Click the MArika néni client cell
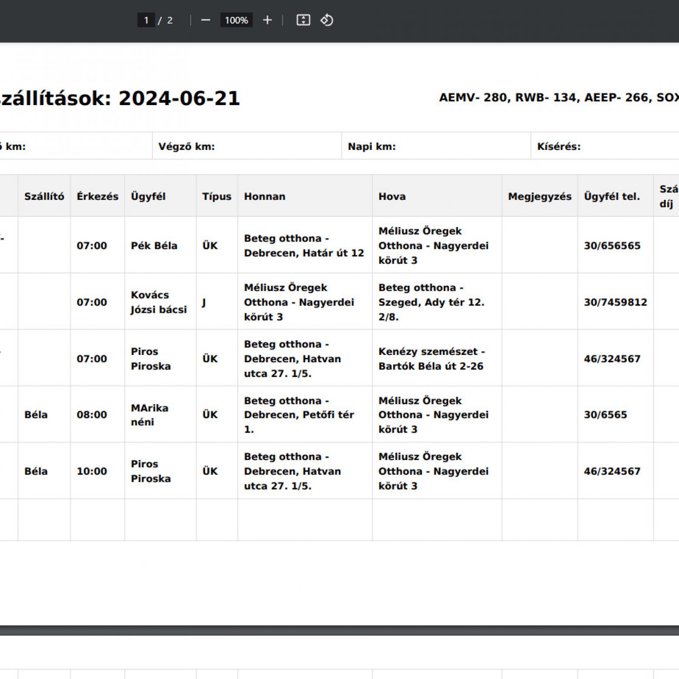The image size is (679, 679). [x=150, y=415]
